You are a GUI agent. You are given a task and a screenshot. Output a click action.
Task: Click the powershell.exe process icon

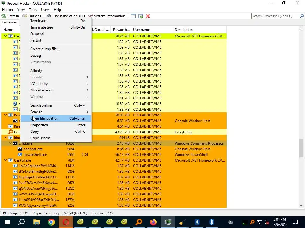20,154
